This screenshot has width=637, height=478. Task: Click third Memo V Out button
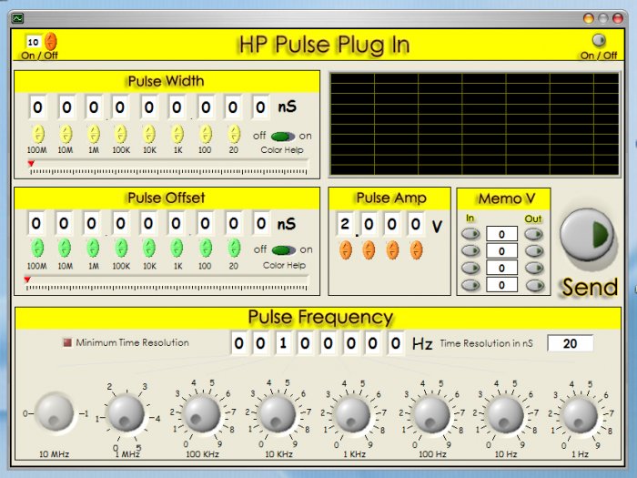tap(534, 268)
